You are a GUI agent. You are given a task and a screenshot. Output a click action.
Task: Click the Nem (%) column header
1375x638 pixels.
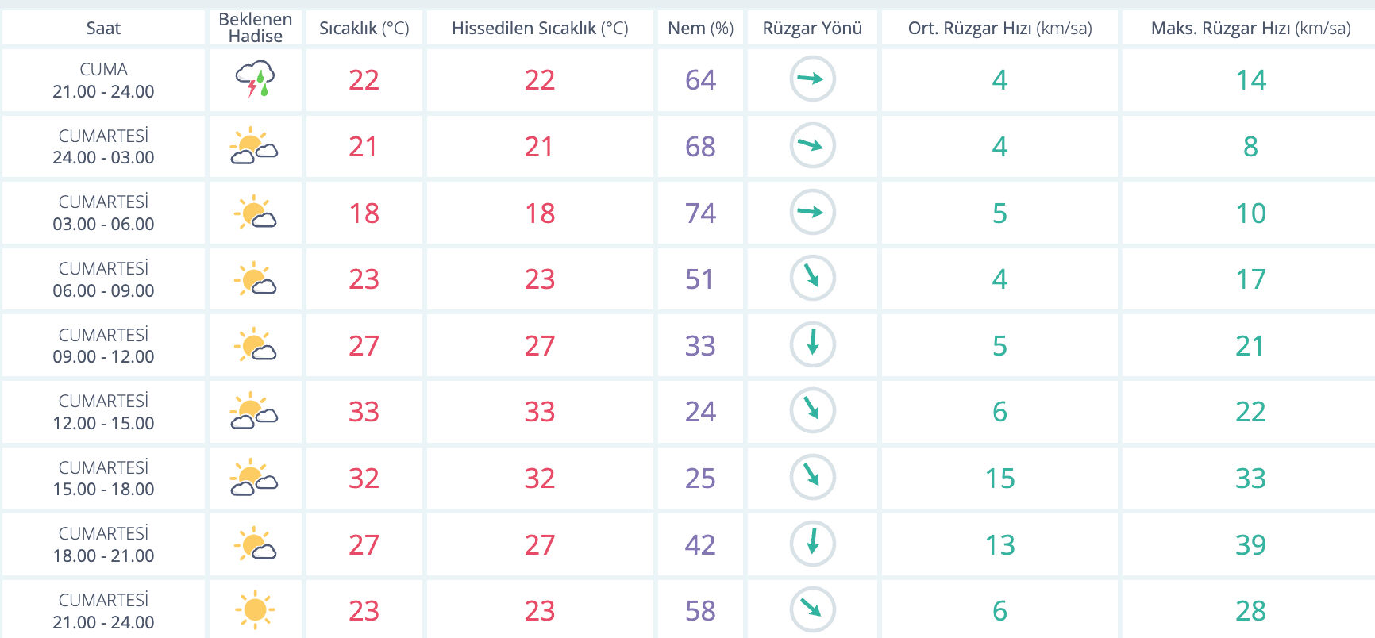pyautogui.click(x=700, y=29)
